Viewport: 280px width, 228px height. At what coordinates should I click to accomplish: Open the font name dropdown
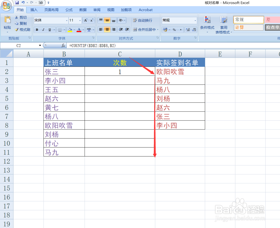(66, 20)
